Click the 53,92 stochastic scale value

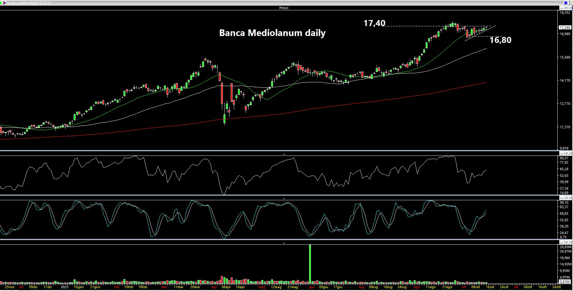click(564, 220)
